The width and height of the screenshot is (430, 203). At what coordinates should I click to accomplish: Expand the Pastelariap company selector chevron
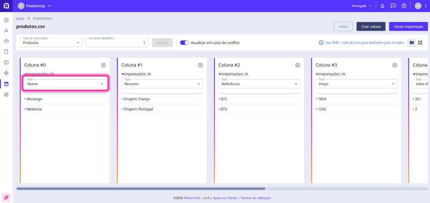[x=49, y=6]
